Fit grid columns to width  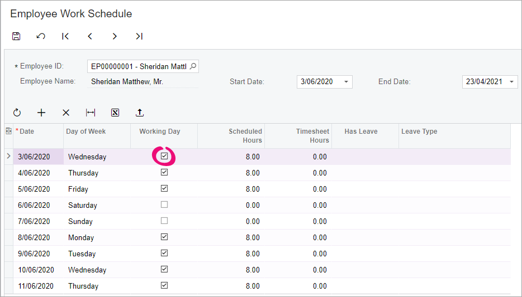(91, 113)
